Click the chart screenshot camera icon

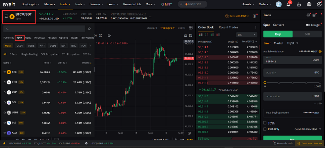tap(186, 36)
